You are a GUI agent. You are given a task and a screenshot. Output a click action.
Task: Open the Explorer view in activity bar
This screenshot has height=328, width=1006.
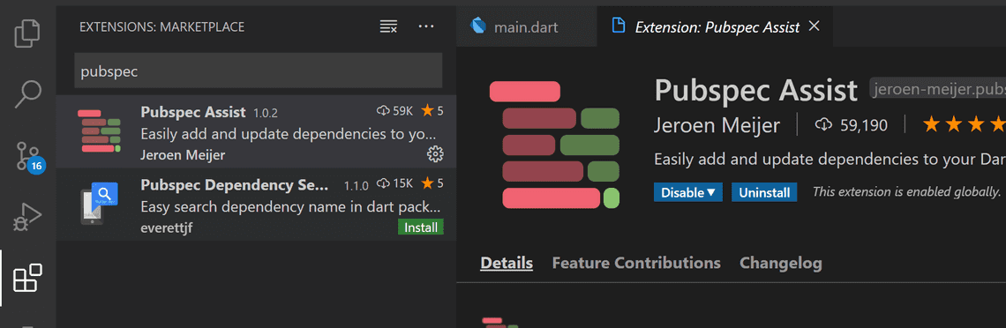point(27,34)
